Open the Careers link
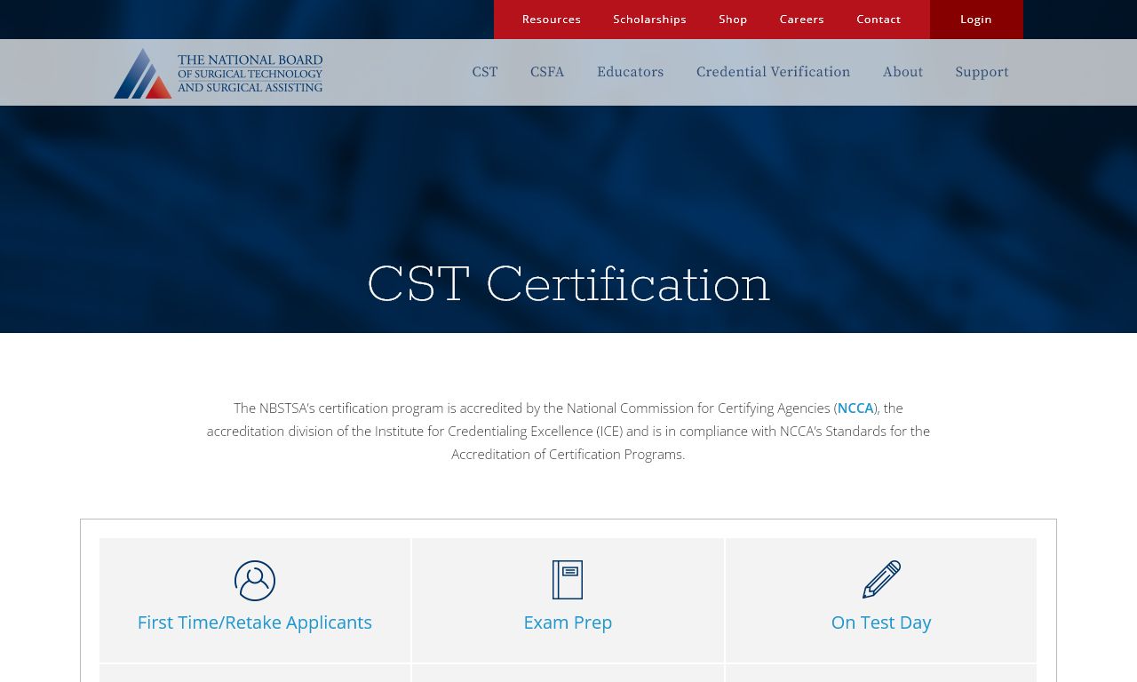 coord(801,20)
